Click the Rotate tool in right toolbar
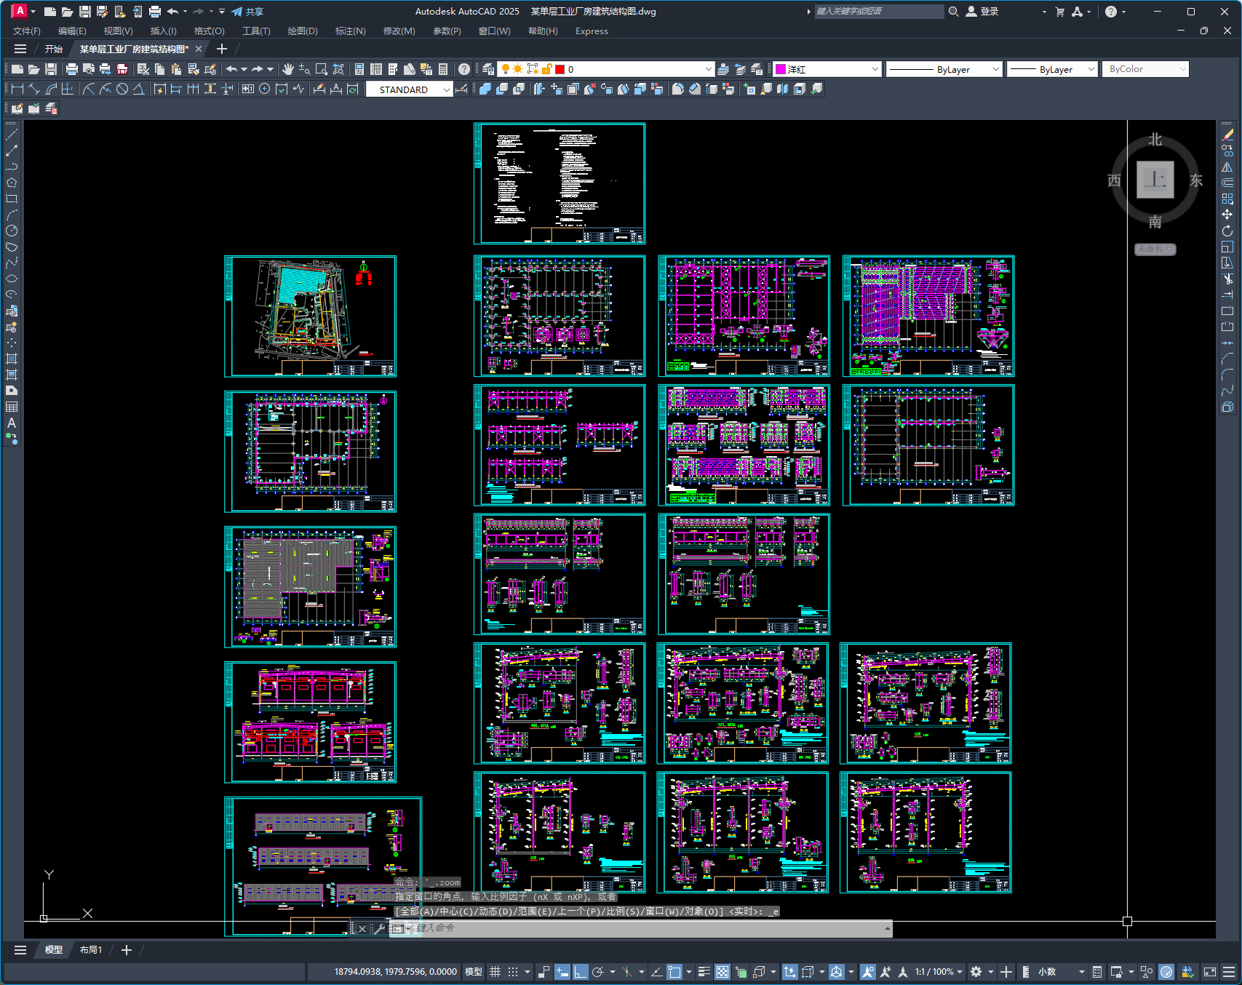 (x=1227, y=231)
